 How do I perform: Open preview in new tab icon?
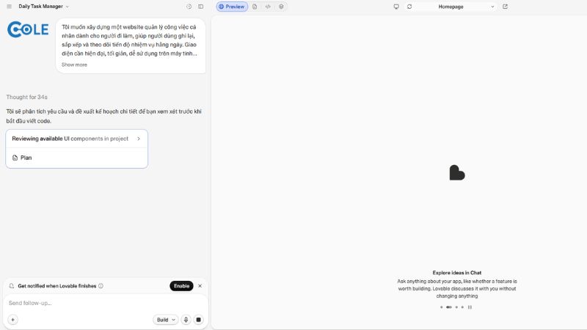505,7
